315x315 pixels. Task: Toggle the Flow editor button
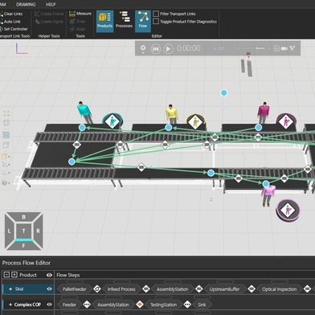143,21
